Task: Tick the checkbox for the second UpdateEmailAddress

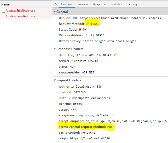Action: click(3, 16)
